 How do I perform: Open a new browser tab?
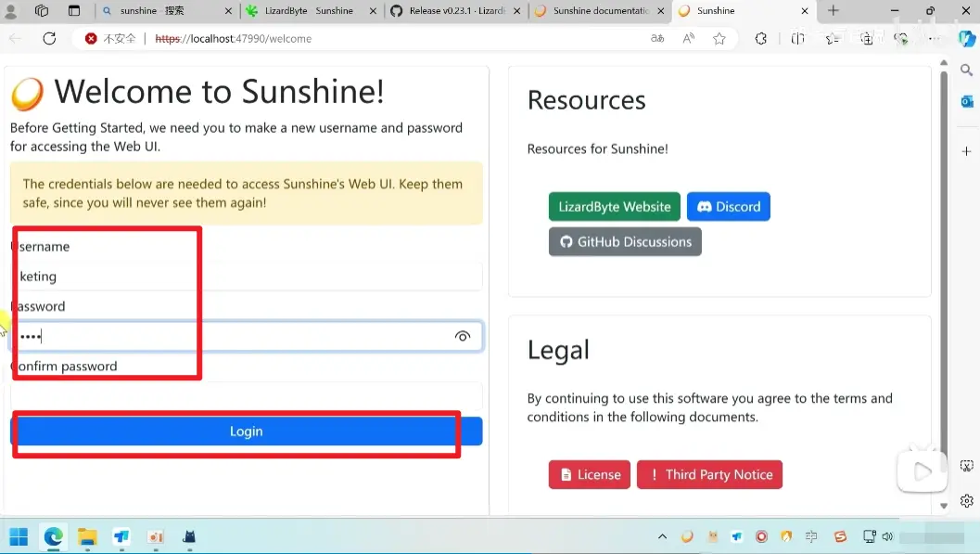click(833, 11)
